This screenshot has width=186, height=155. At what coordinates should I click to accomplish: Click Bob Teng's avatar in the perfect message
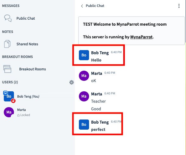84,125
